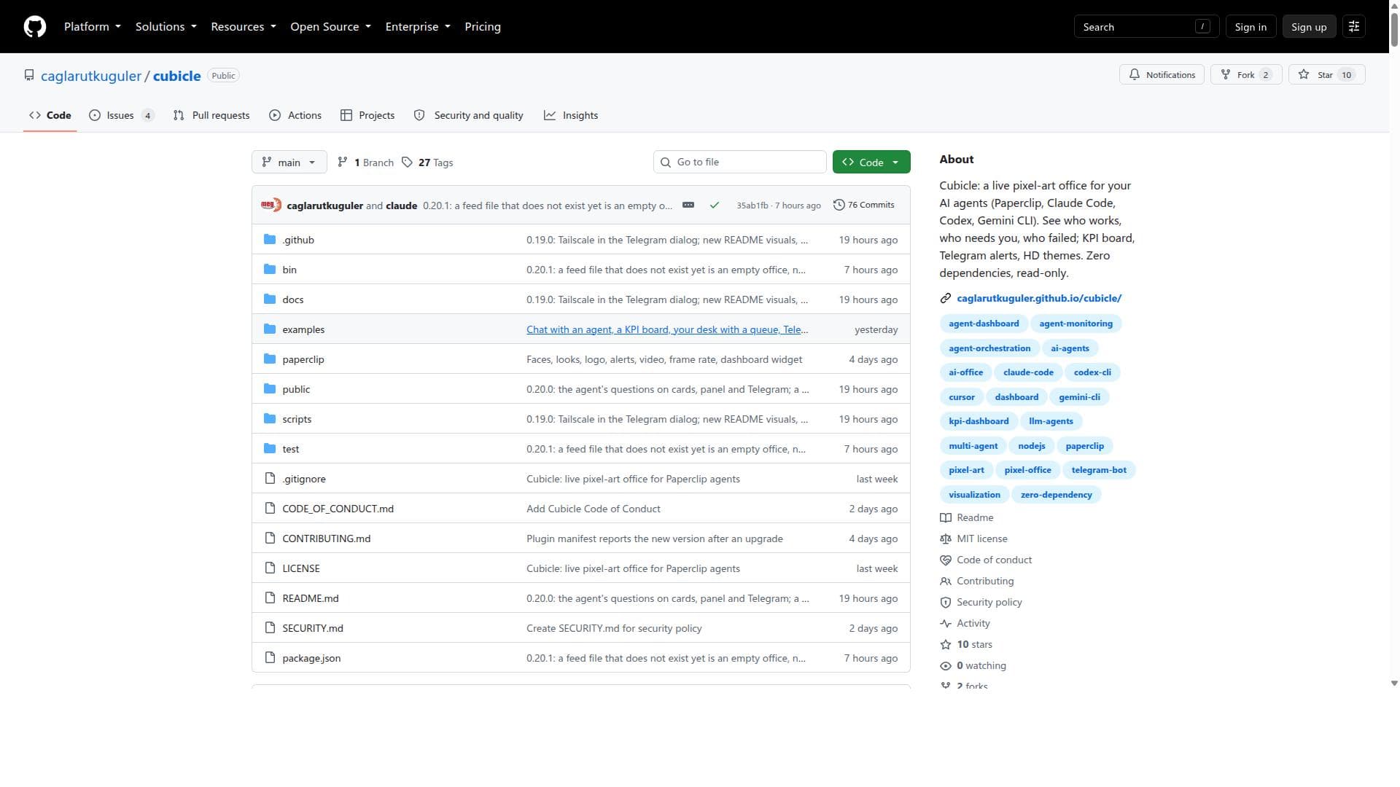
Task: Open the Activity link
Action: [965, 624]
